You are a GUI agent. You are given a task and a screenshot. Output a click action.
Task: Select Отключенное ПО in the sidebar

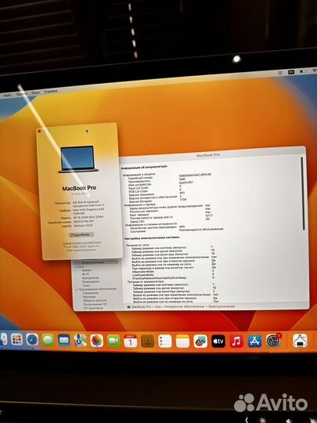[95, 304]
